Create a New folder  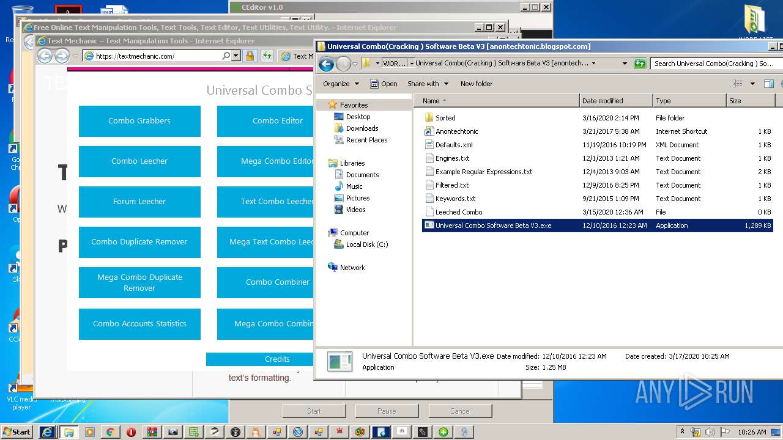477,84
